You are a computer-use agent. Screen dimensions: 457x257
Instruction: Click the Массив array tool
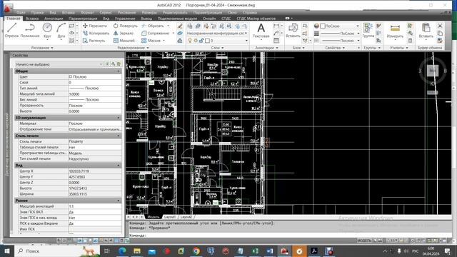[151, 41]
